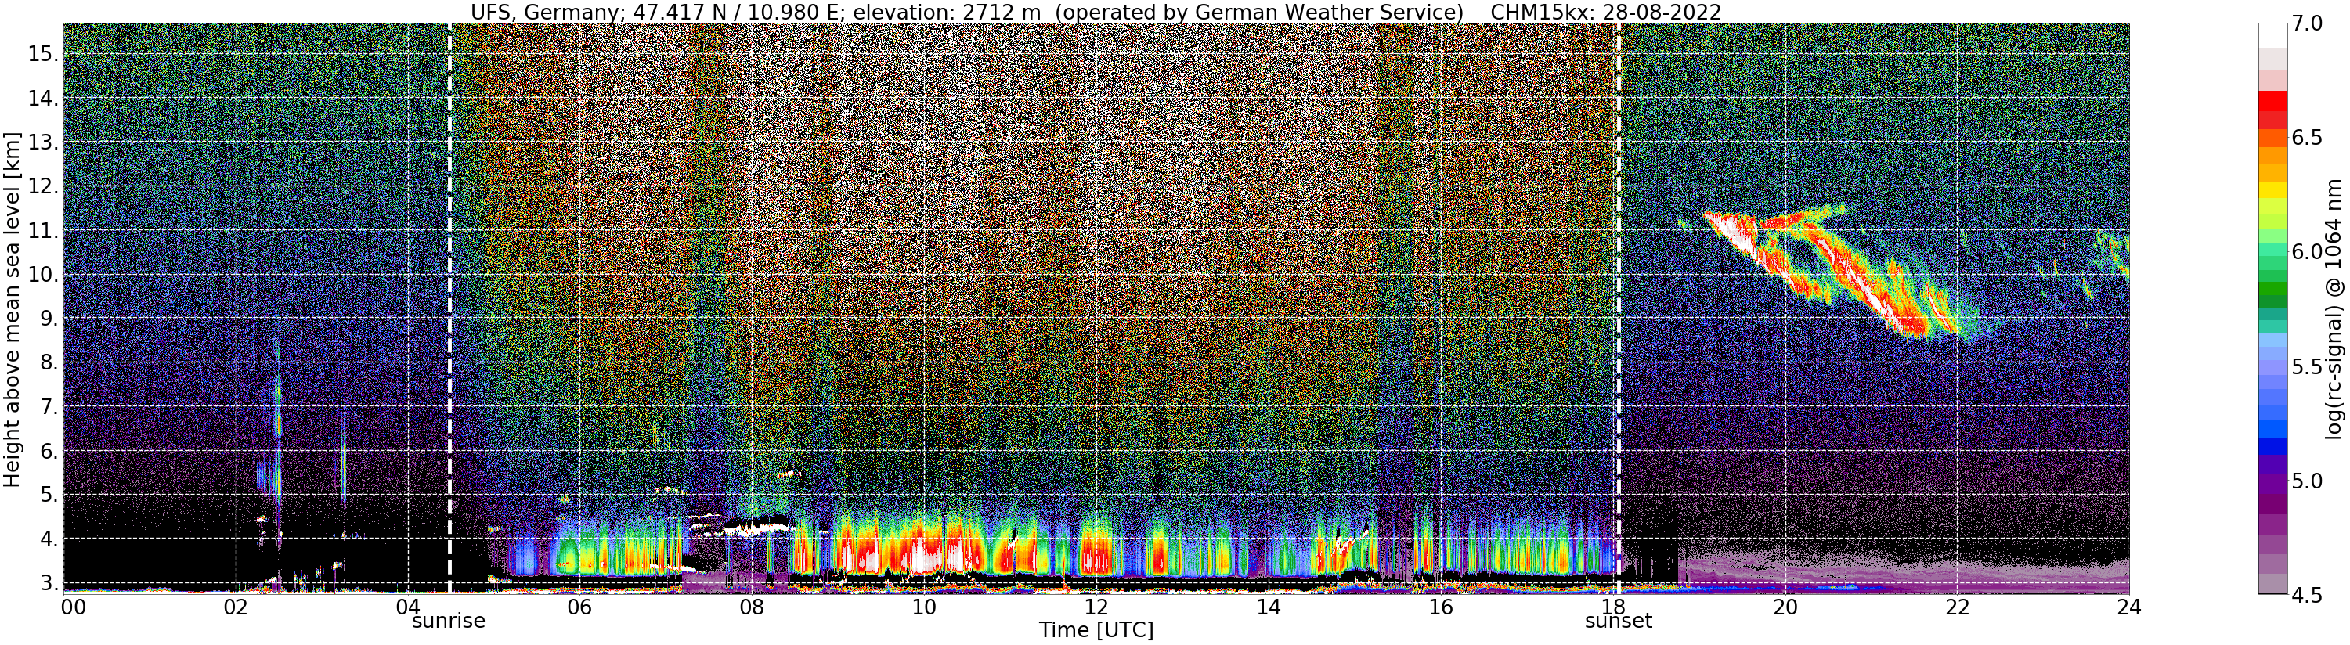
Task: Click the x-axis tick label '10'
Action: pyautogui.click(x=923, y=607)
